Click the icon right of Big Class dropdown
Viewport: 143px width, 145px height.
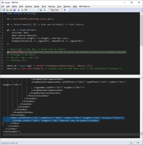(x=65, y=10)
